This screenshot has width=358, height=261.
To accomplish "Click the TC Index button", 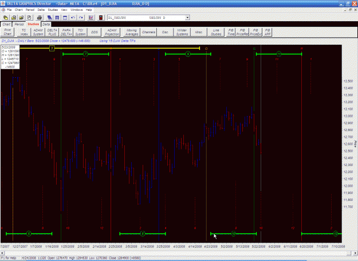I will [x=24, y=32].
